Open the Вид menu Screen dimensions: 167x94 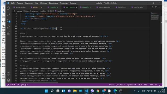pyautogui.click(x=37, y=3)
